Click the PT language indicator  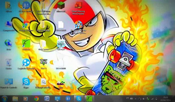coord(128,98)
